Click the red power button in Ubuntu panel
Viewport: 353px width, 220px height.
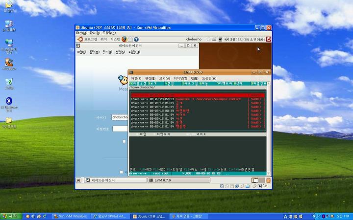point(268,39)
